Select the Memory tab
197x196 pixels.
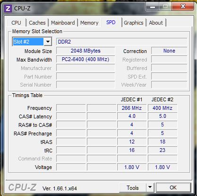[x=89, y=23]
